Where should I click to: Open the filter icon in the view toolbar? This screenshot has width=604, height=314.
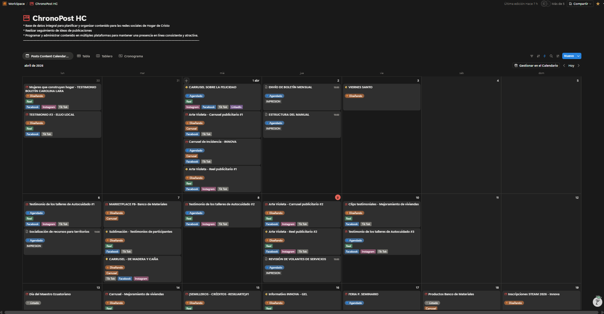(x=531, y=56)
